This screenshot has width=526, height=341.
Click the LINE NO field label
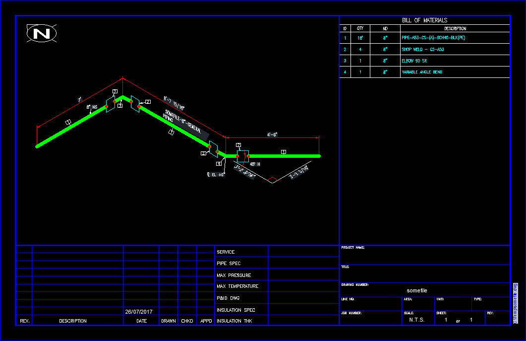point(348,299)
